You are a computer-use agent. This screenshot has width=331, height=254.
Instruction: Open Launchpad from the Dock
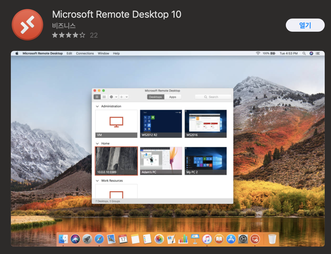[x=87, y=239]
